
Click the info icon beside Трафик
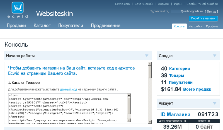(209, 121)
